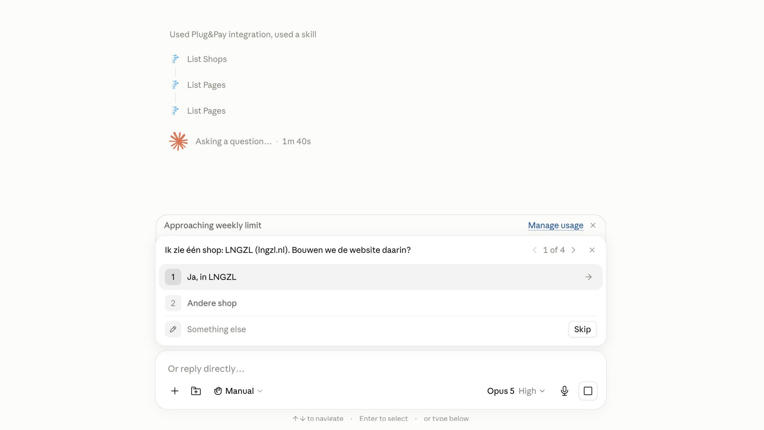
Task: Expand Used Plug&Pay integration summary
Action: coord(243,34)
